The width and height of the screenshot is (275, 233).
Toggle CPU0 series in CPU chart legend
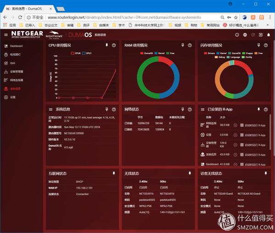(x=76, y=53)
